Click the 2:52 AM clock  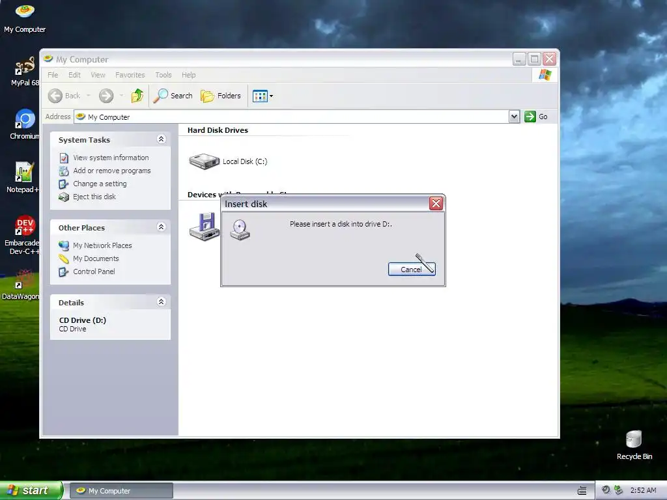pos(643,491)
